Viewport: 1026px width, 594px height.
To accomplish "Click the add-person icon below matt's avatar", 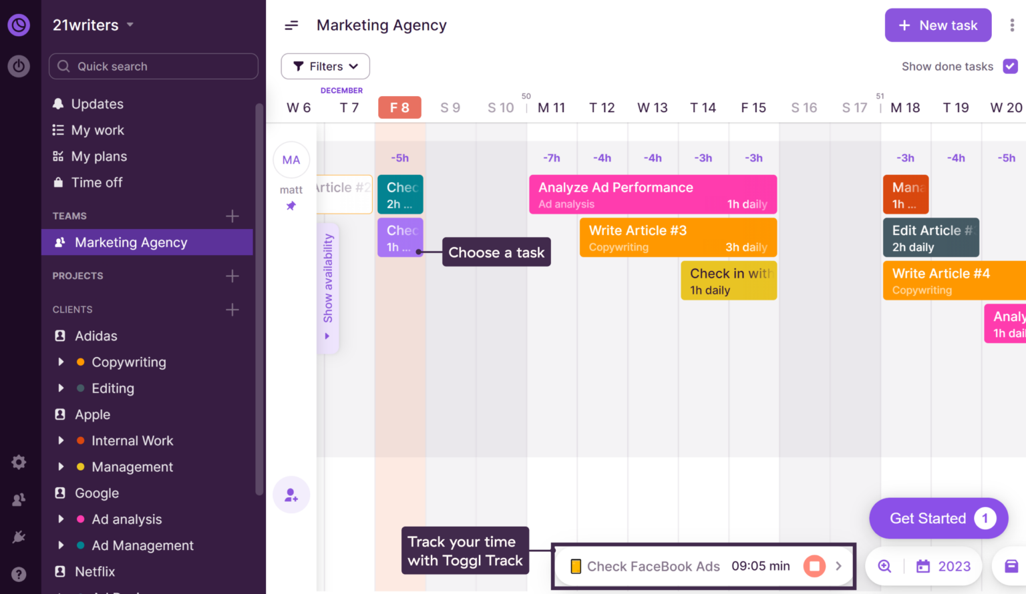I will click(291, 495).
